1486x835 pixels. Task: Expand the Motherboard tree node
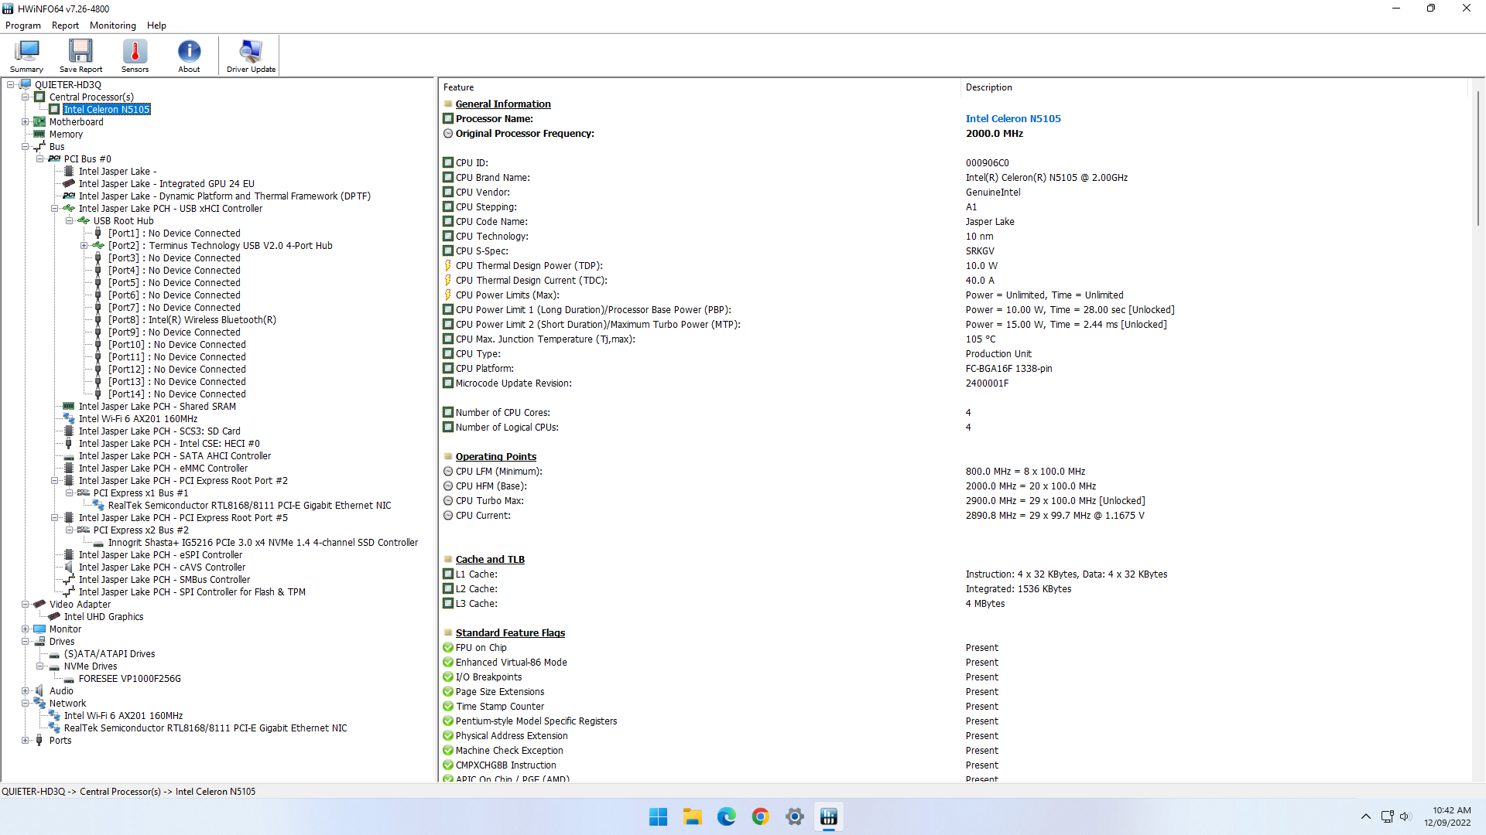(25, 121)
